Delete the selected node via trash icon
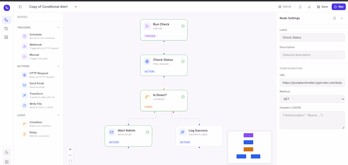 pyautogui.click(x=334, y=18)
